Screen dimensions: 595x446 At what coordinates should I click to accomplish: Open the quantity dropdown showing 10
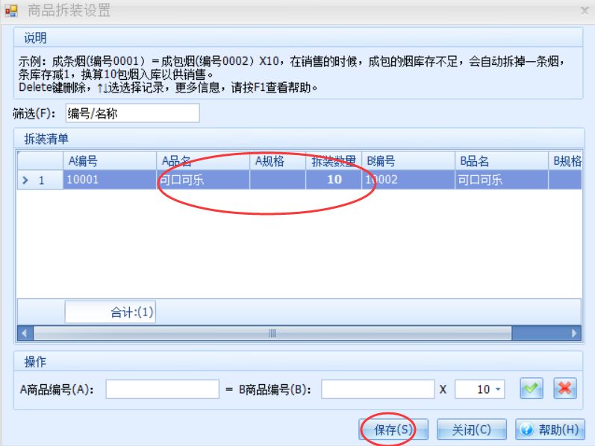[498, 389]
